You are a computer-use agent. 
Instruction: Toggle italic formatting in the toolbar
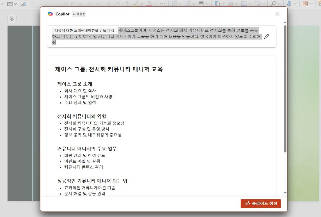click(x=118, y=4)
